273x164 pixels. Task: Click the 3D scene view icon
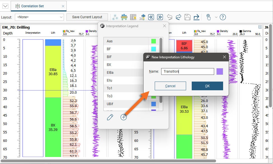142,17
